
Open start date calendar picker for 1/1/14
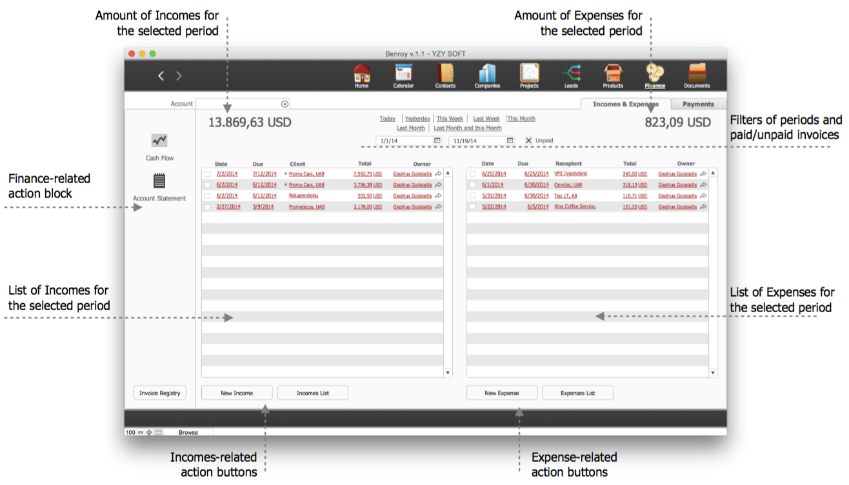437,141
